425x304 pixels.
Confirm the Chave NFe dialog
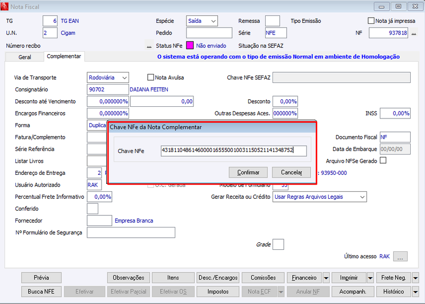[x=248, y=173]
